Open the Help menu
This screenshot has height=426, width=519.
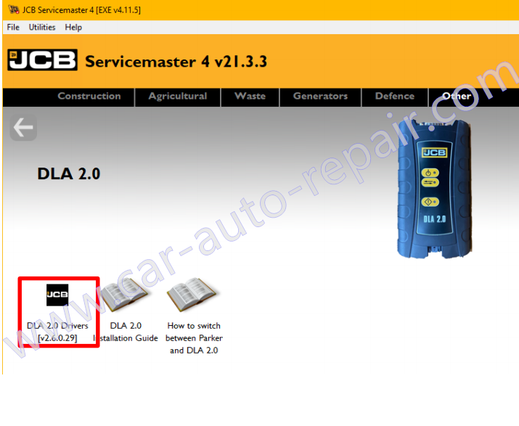tap(73, 27)
